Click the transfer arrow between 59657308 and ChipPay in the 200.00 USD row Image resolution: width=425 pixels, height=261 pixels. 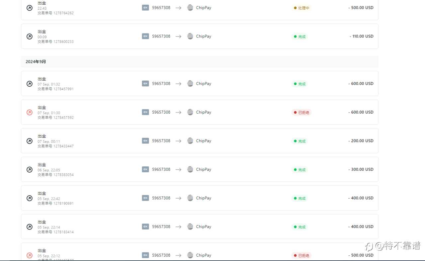179,141
